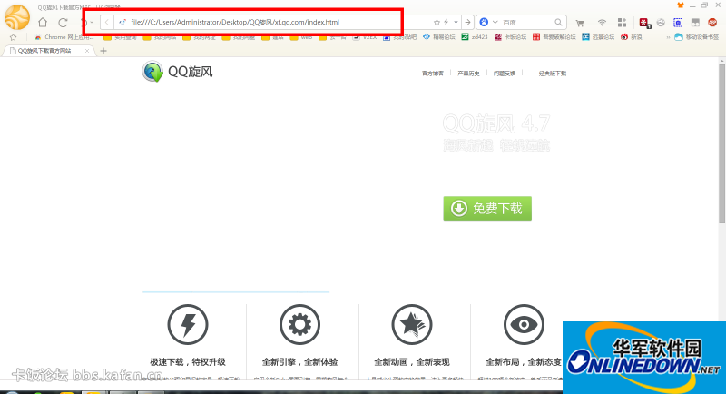Open a new tab with plus button
The image size is (726, 394).
tap(103, 51)
